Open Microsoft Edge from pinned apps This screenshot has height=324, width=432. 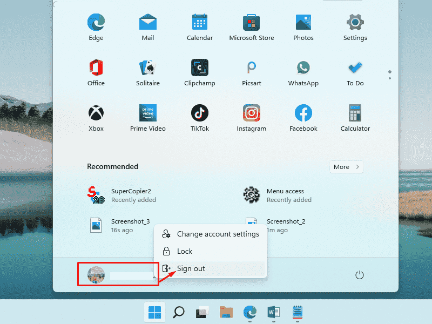tap(96, 24)
